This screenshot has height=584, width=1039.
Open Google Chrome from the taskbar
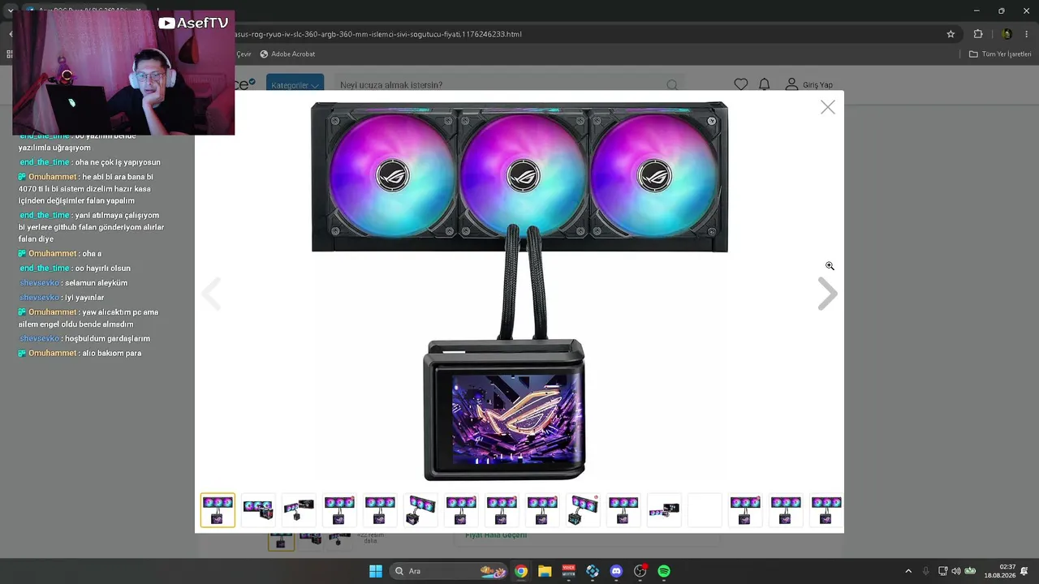pos(521,571)
